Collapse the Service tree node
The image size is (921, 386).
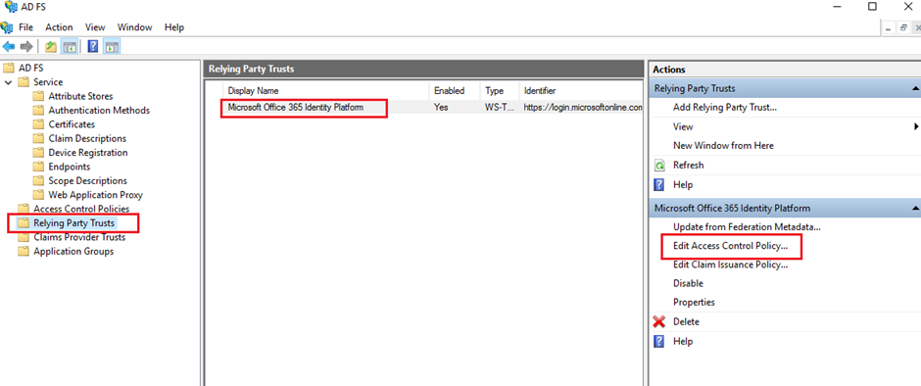(x=8, y=82)
